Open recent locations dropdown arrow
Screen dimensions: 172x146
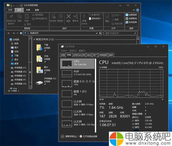[17, 33]
